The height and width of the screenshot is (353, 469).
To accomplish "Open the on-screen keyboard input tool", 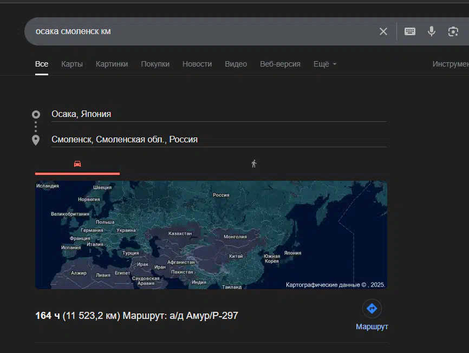I will click(x=410, y=31).
